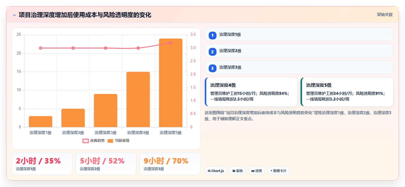Click the 进度 tag chip

[x=257, y=171]
